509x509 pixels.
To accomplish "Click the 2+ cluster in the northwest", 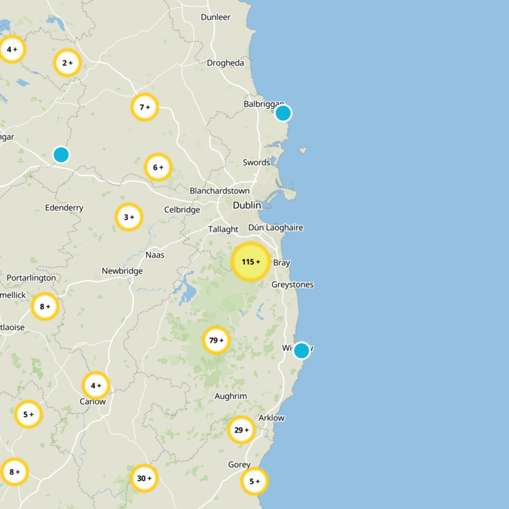I will coord(66,62).
